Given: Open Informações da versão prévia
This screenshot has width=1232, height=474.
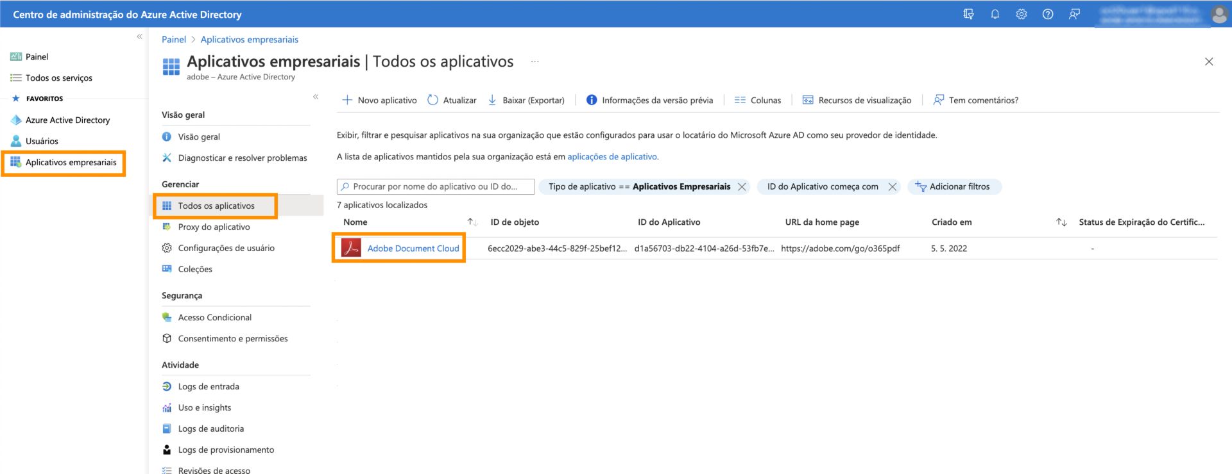Looking at the screenshot, I should pyautogui.click(x=649, y=100).
